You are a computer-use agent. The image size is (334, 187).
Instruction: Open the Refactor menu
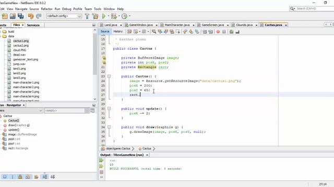[x=46, y=9]
